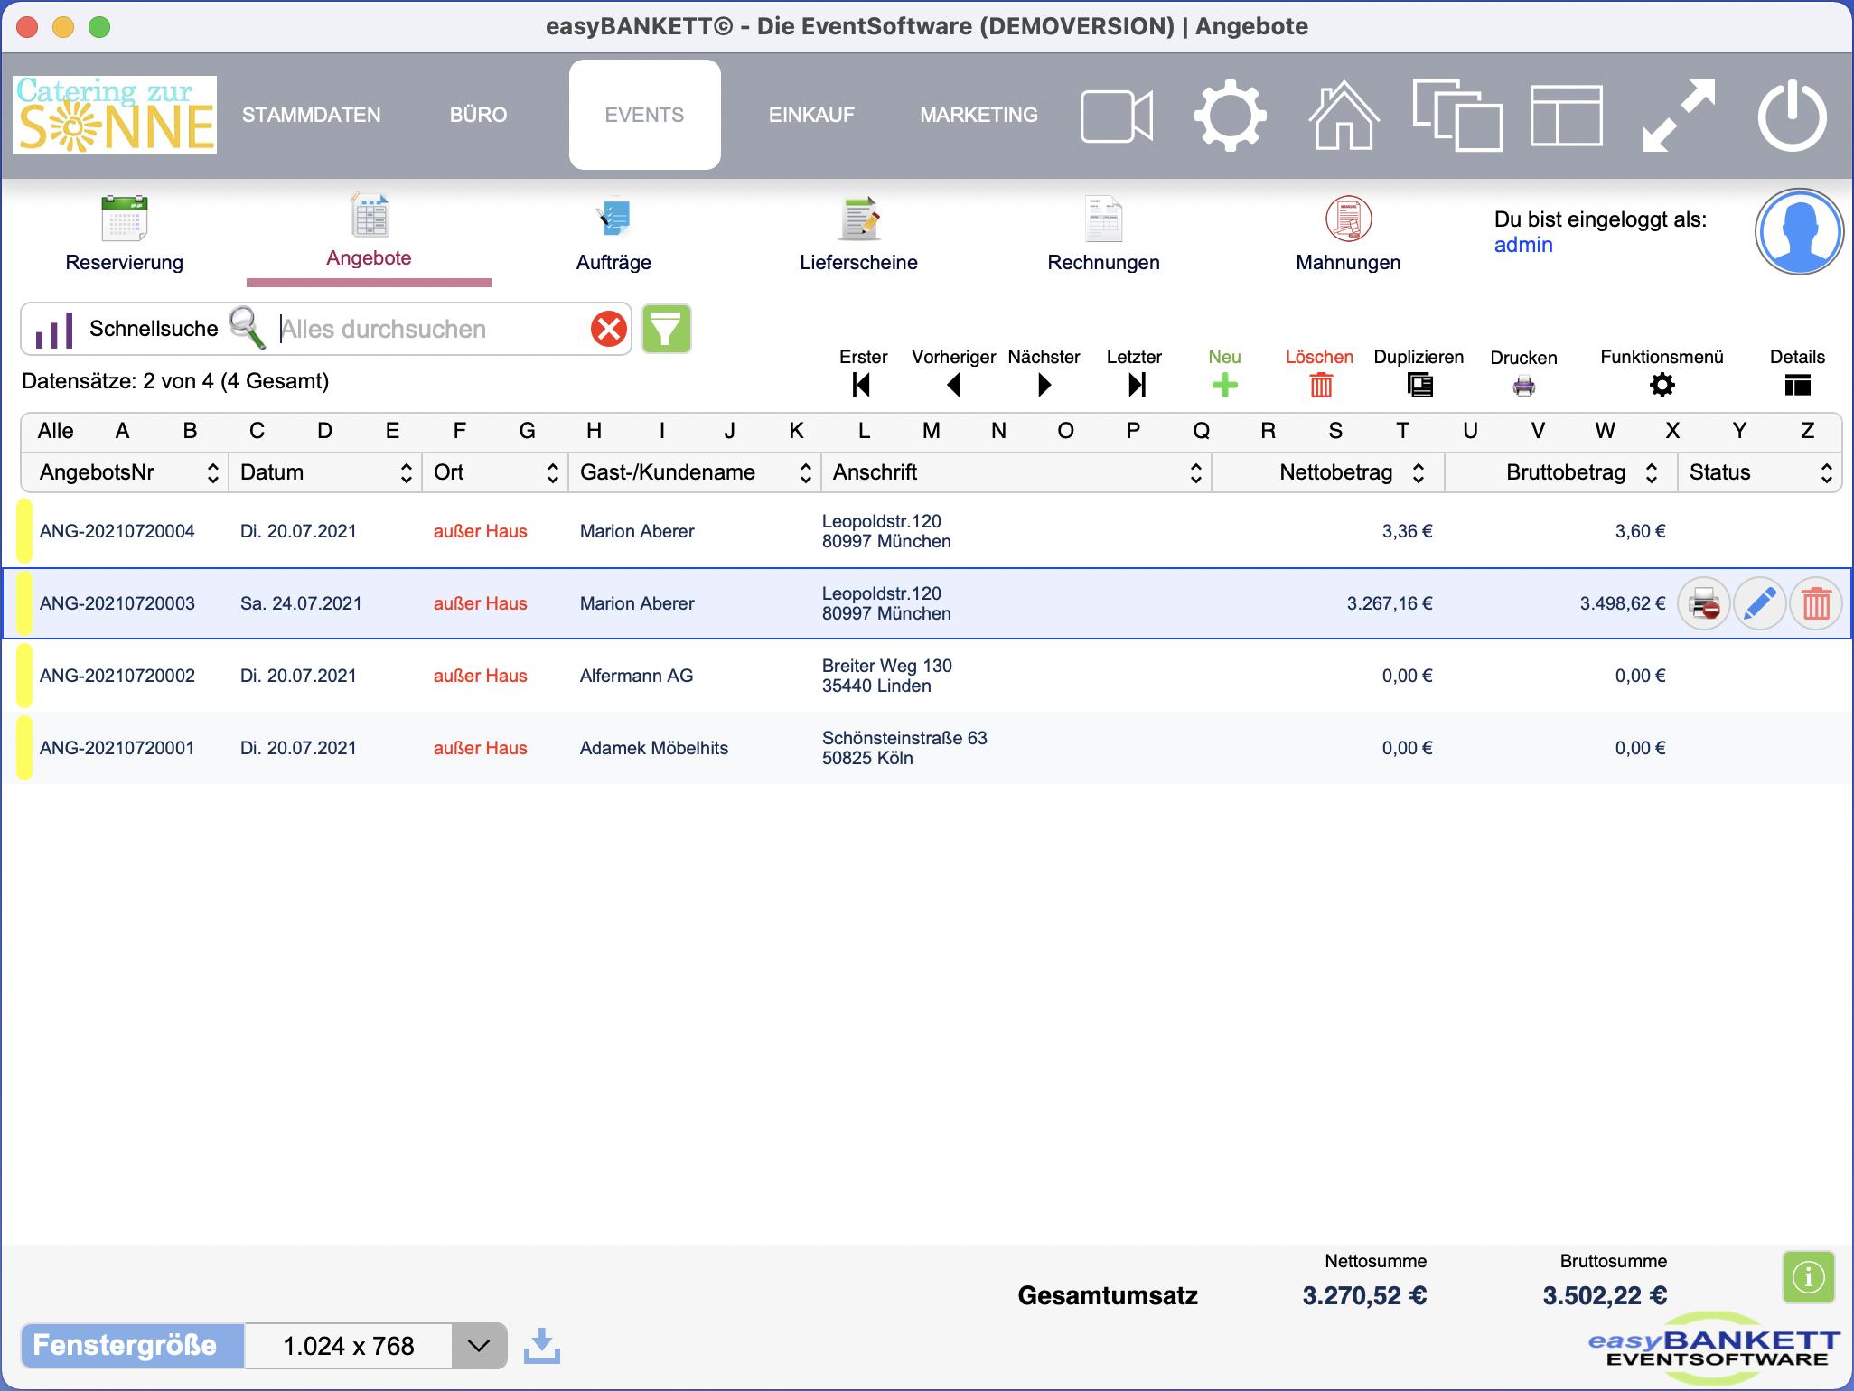Filter the list by letter M
This screenshot has width=1854, height=1391.
931,431
